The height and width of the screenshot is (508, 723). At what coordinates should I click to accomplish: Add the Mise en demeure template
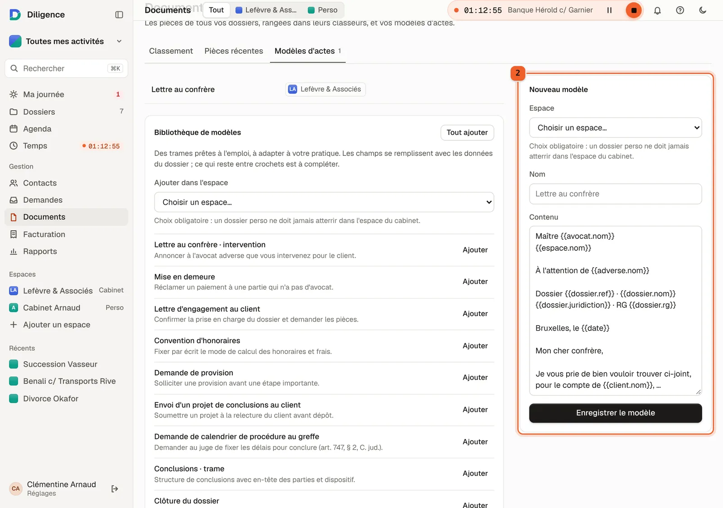(x=475, y=281)
